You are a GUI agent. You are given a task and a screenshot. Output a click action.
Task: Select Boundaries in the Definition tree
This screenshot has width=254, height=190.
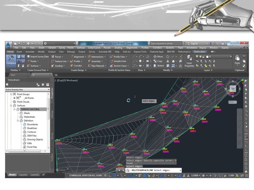pos(33,124)
